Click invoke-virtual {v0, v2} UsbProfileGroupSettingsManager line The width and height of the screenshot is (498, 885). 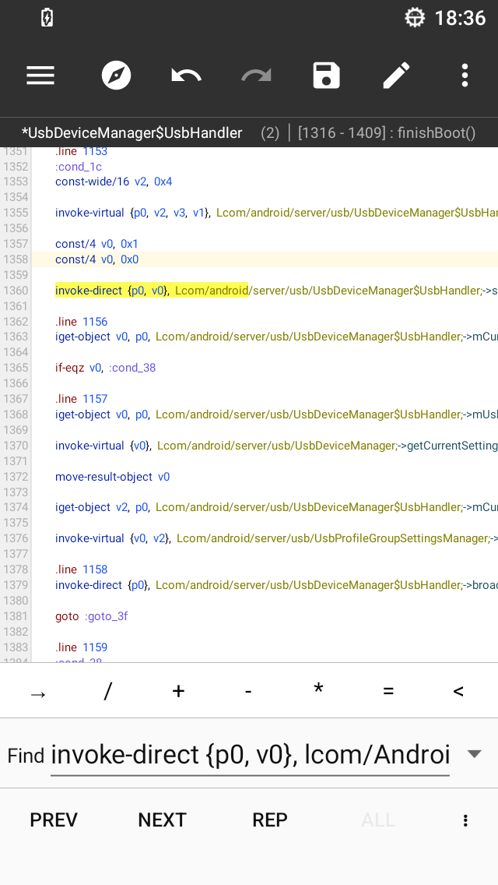(276, 538)
